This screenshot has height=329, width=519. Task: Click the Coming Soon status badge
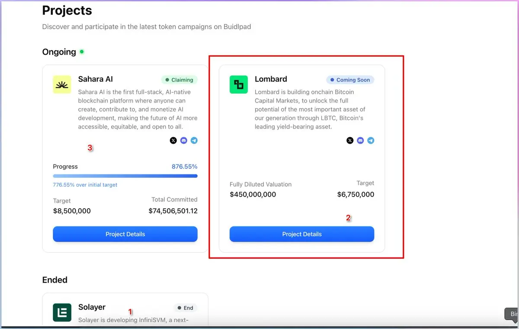tap(350, 80)
